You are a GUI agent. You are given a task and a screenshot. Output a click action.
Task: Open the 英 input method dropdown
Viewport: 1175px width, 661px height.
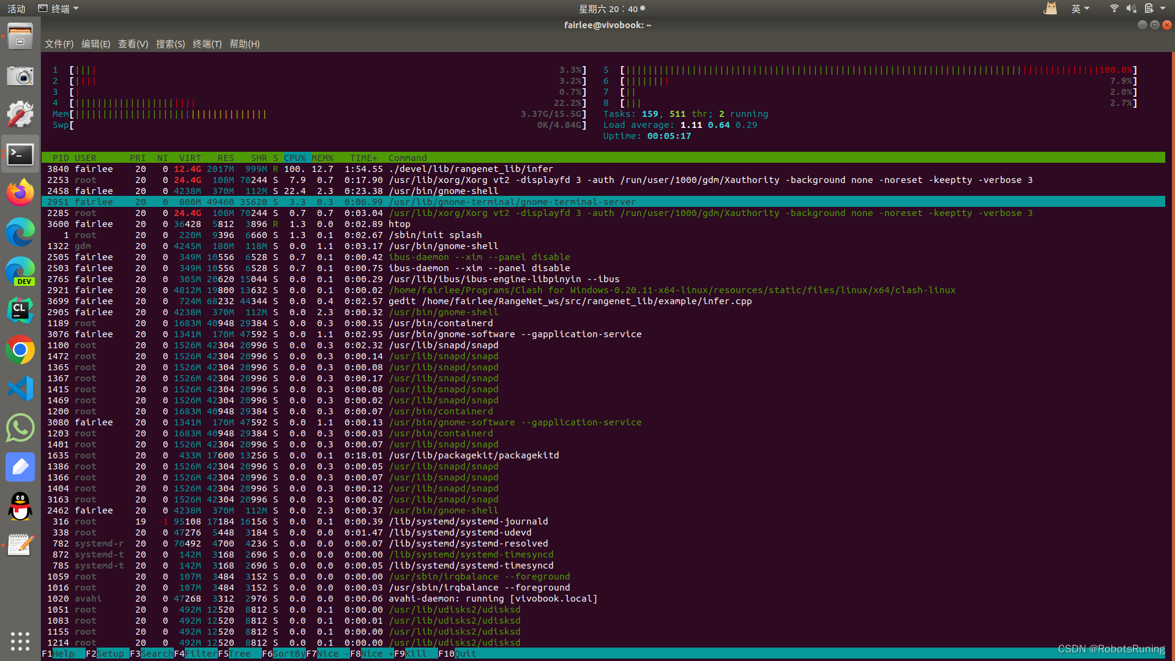pyautogui.click(x=1081, y=8)
